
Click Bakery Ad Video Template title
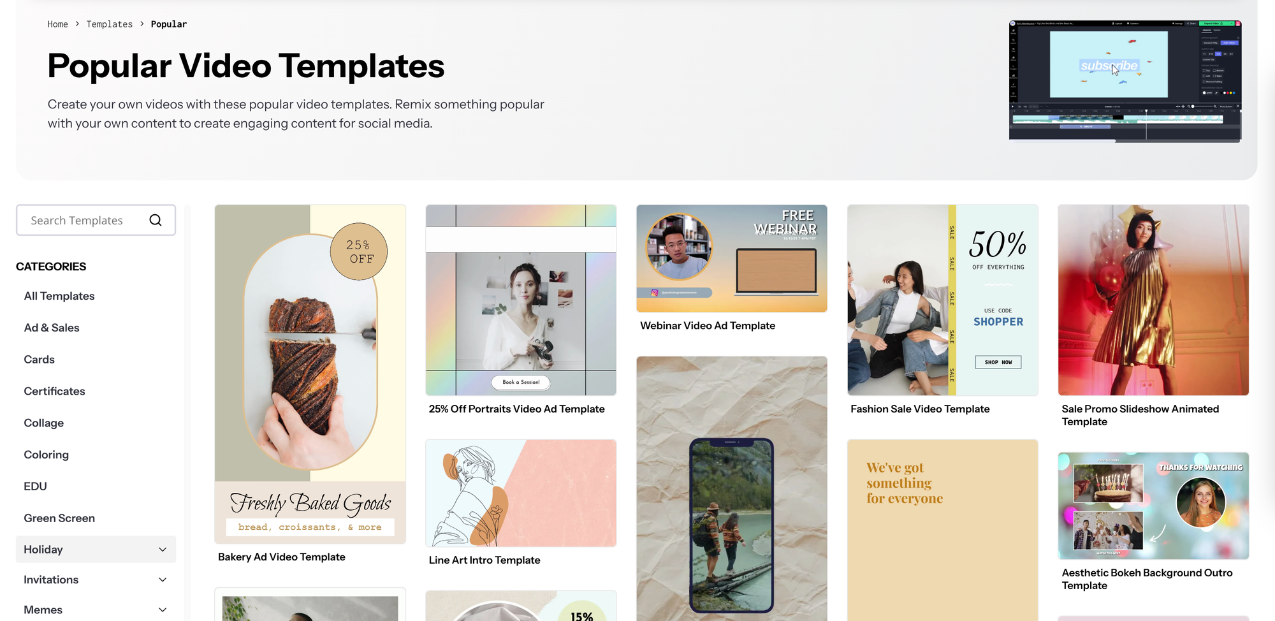pyautogui.click(x=282, y=557)
